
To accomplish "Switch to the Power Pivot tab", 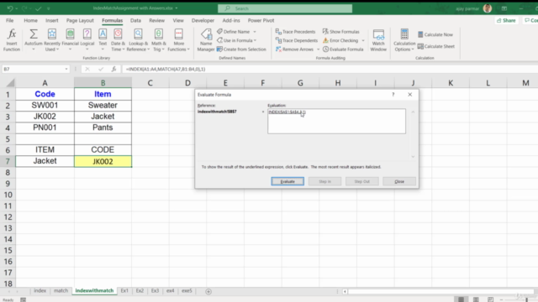I will point(261,20).
